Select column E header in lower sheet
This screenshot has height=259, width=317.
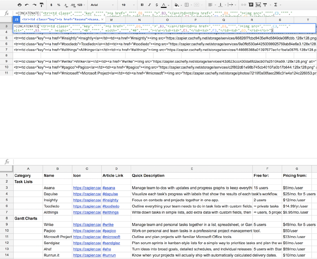[192, 169]
